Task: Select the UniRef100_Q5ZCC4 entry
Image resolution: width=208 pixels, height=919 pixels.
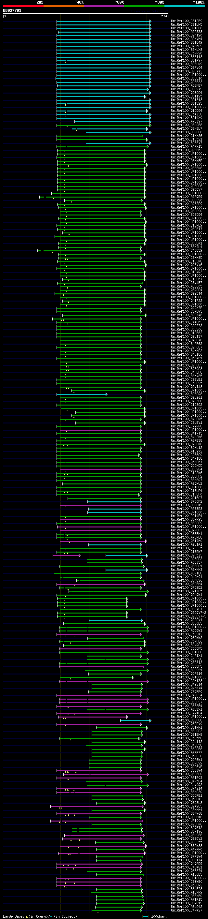Action: (x=187, y=93)
